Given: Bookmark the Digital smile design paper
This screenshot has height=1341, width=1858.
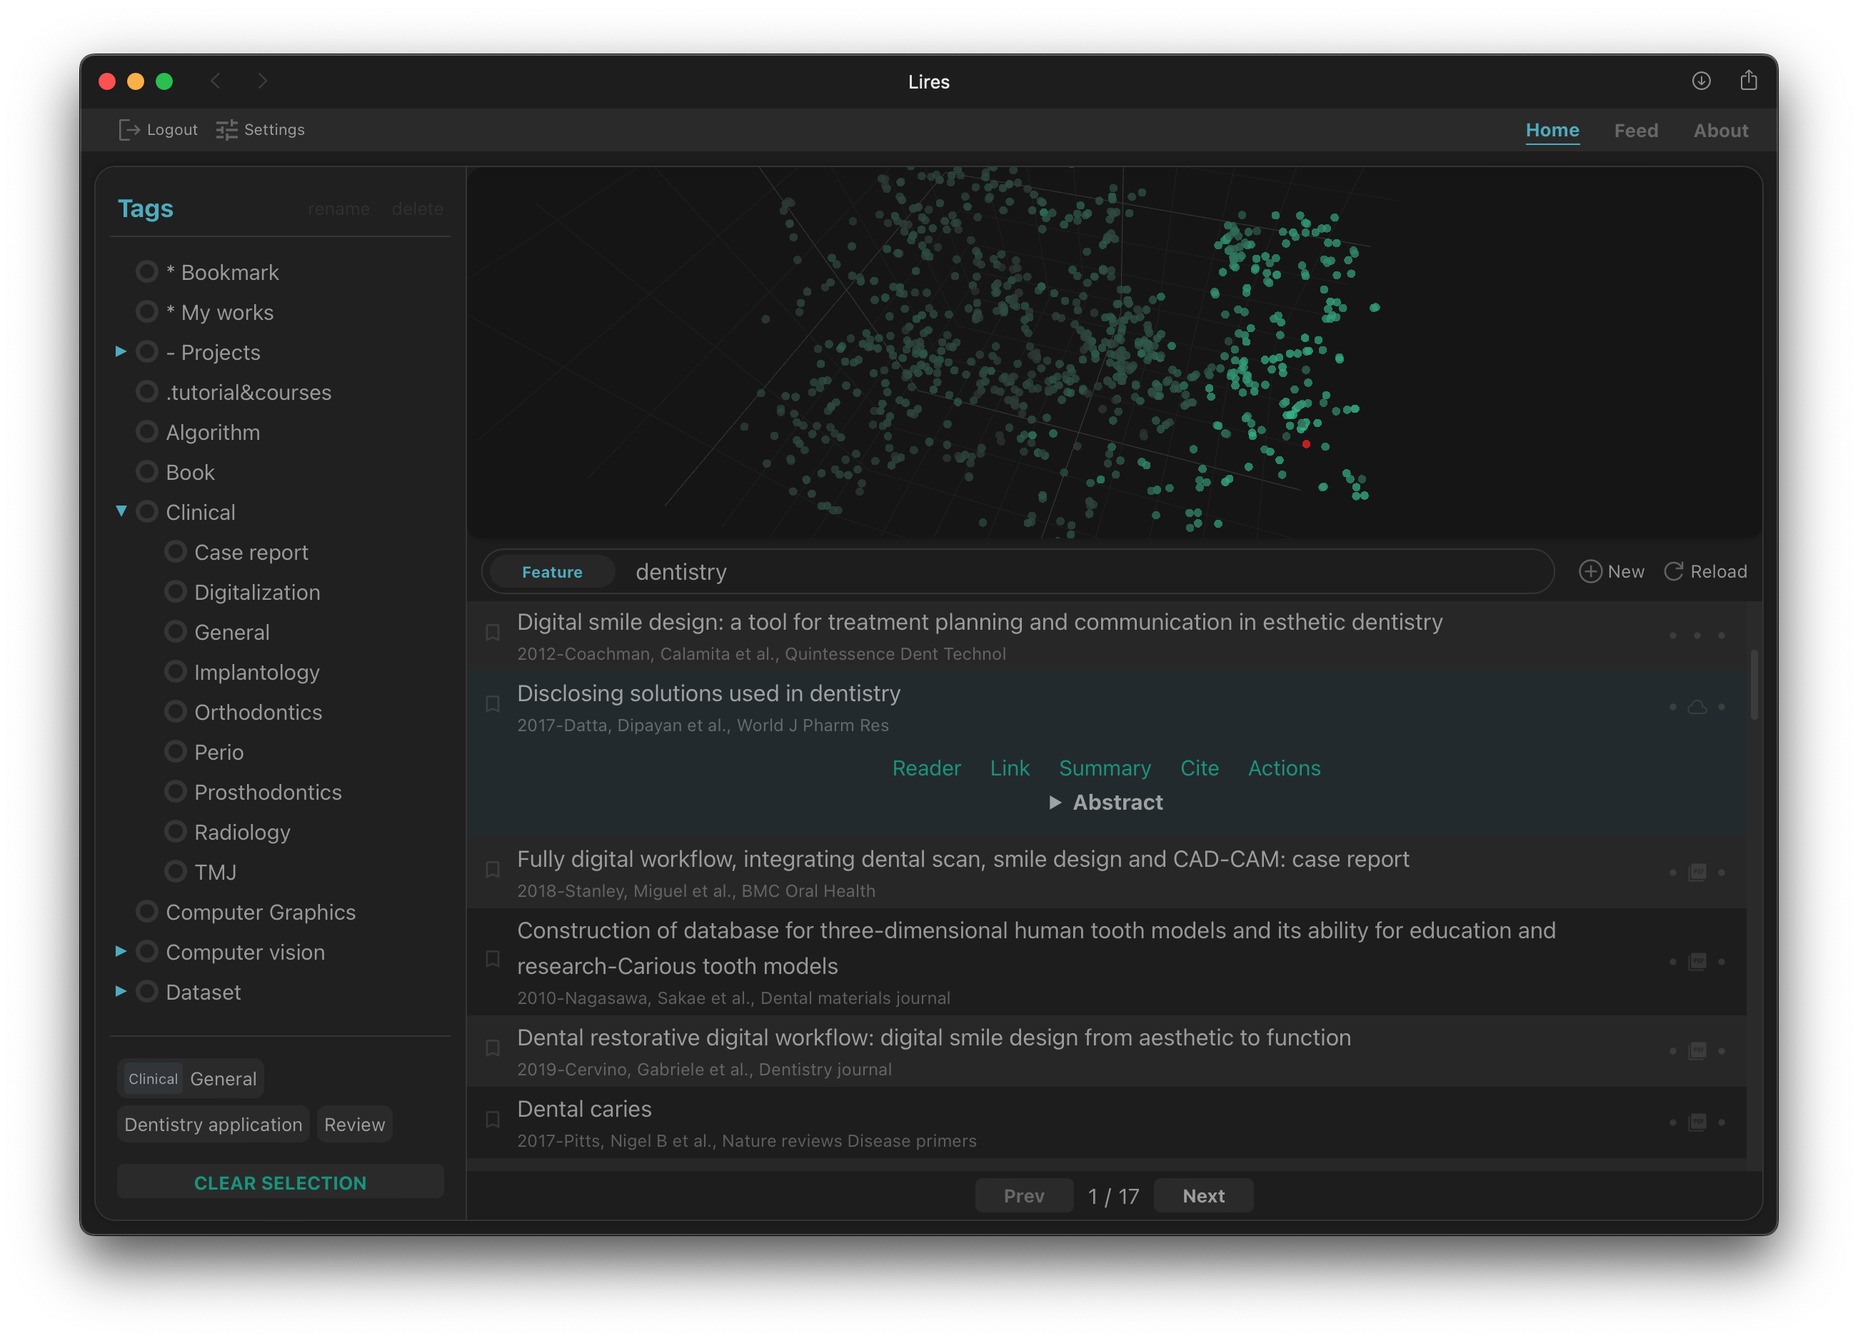Looking at the screenshot, I should [x=493, y=633].
